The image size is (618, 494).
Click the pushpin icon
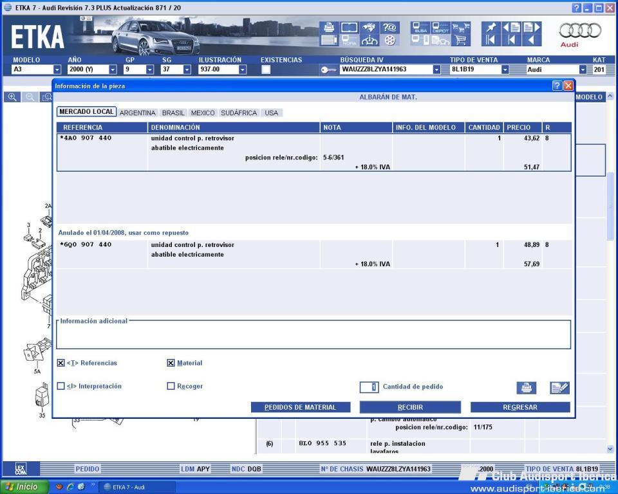point(491,28)
